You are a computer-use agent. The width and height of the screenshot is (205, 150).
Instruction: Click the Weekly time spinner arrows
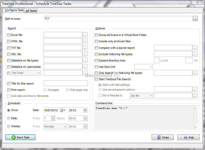85,126
